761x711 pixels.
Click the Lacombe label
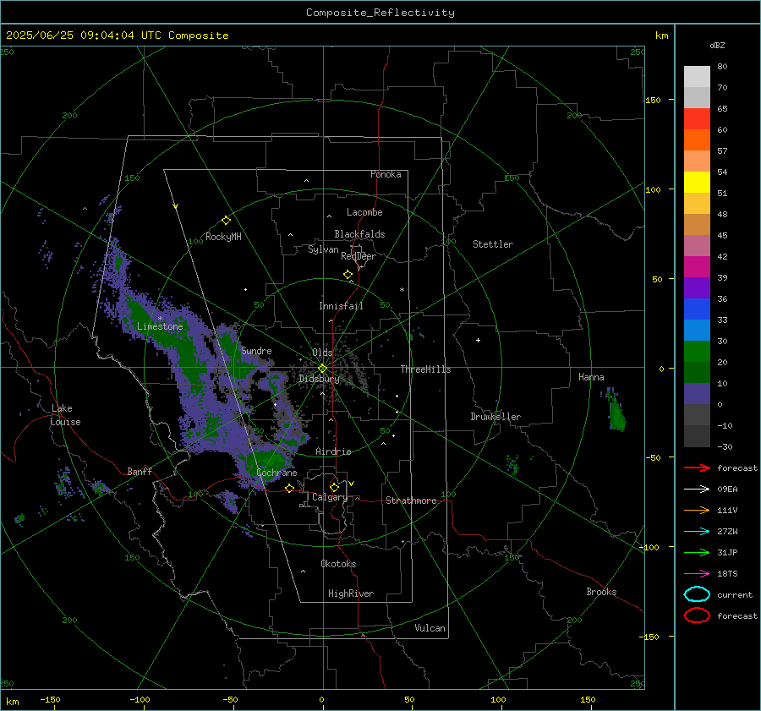[x=364, y=212]
